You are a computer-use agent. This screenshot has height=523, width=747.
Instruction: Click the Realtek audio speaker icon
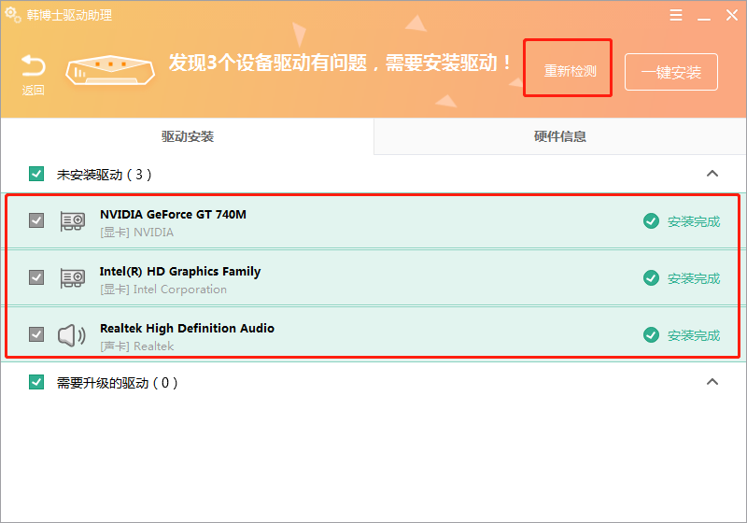click(x=72, y=335)
